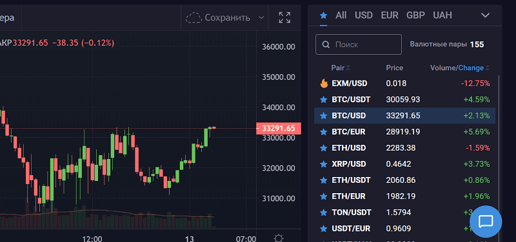Screen dimensions: 516x242
Task: Unfavorite the BTC/USDT star
Action: click(324, 100)
